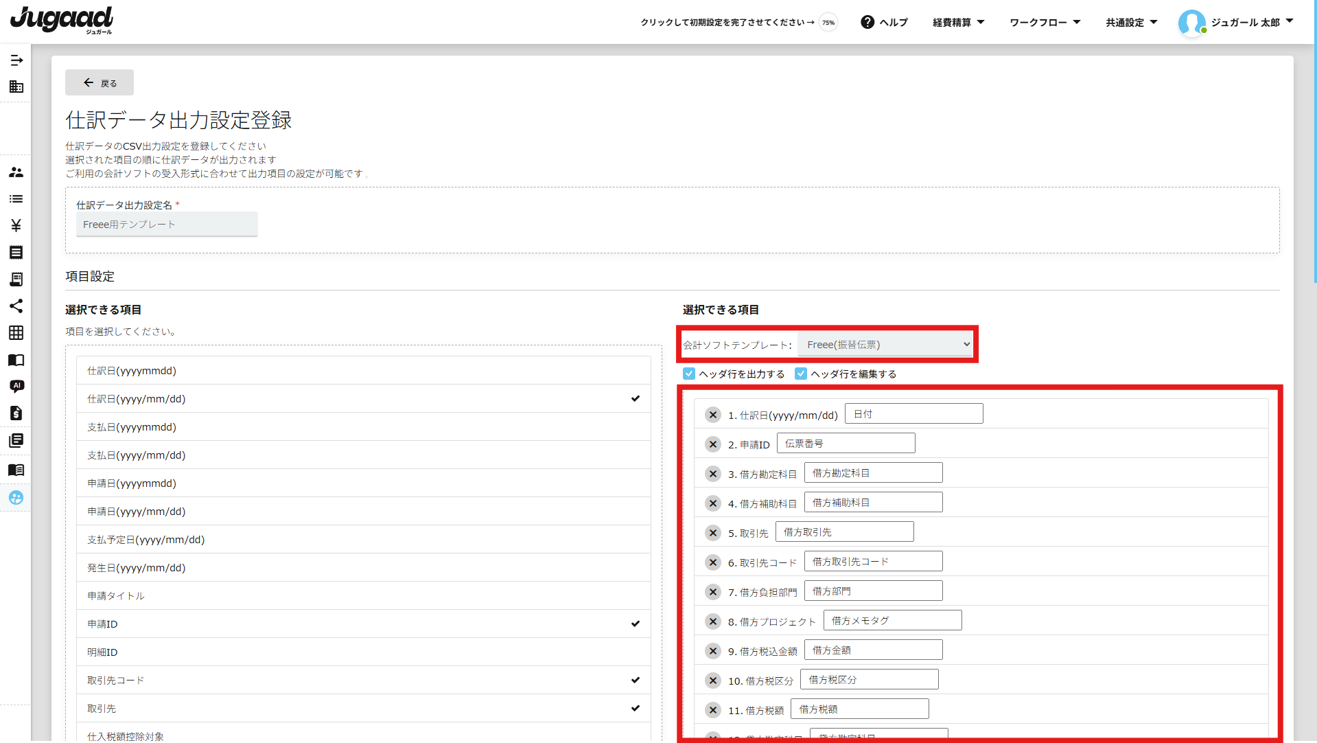Expand the 経費精算 menu

pyautogui.click(x=958, y=23)
